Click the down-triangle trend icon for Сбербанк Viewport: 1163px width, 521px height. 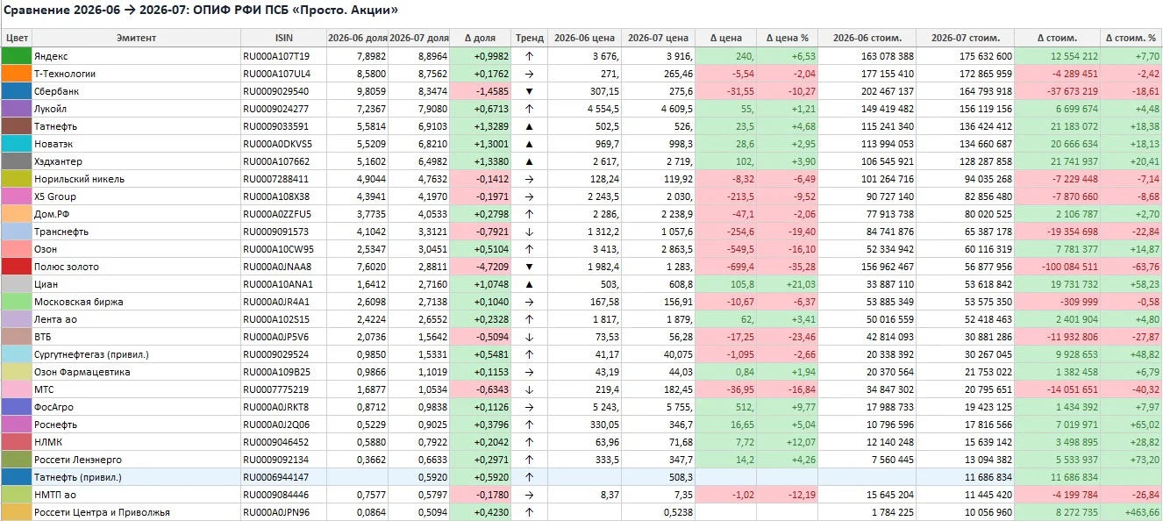click(x=530, y=91)
